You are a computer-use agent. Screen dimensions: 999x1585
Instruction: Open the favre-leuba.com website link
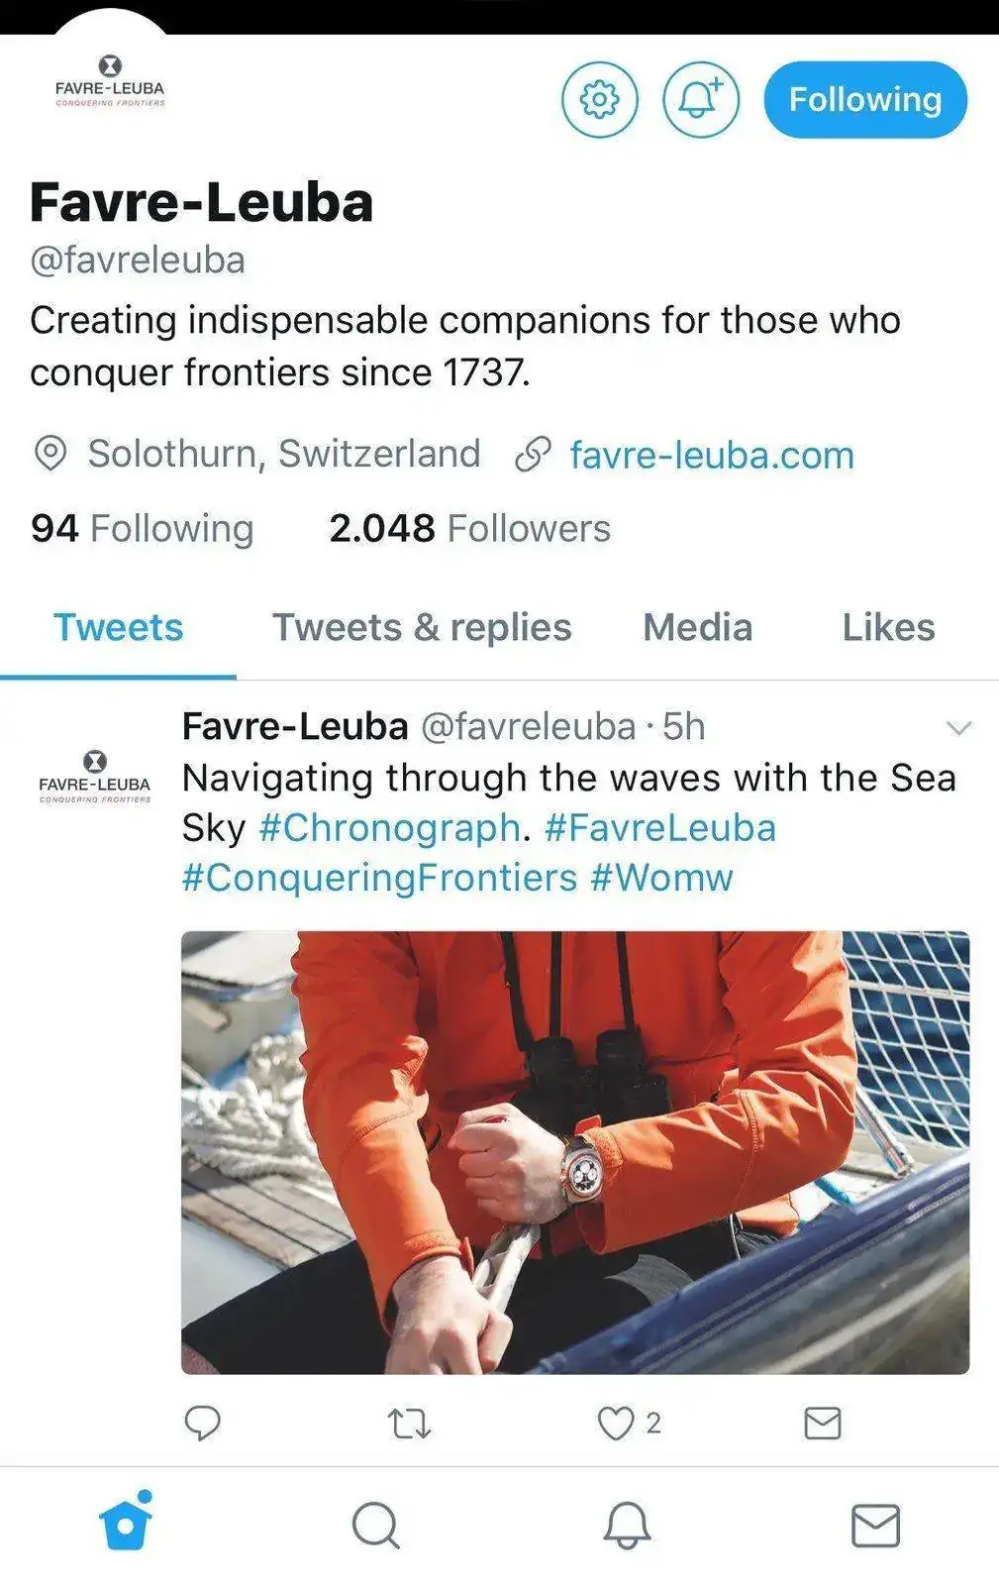711,455
